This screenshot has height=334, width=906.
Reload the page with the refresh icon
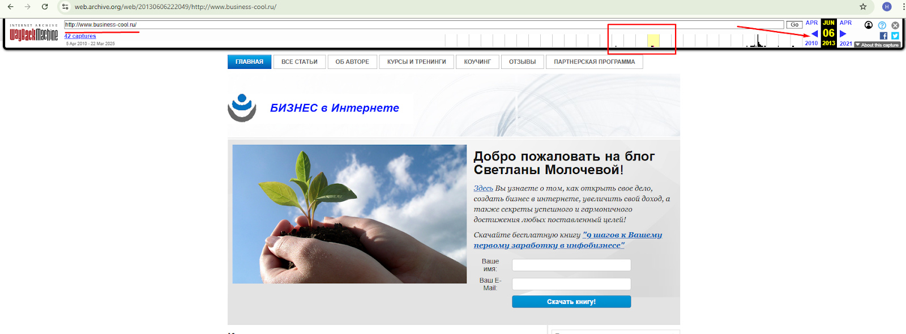(45, 7)
